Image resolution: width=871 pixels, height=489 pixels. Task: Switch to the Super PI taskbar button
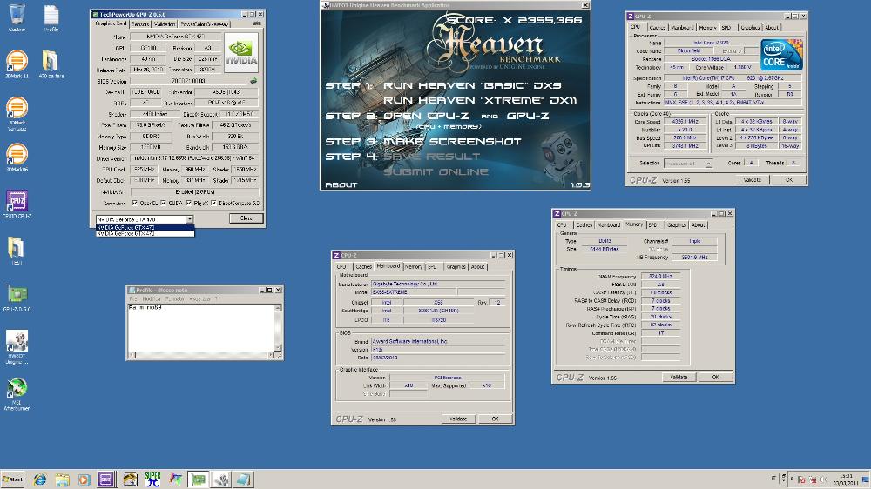click(152, 479)
